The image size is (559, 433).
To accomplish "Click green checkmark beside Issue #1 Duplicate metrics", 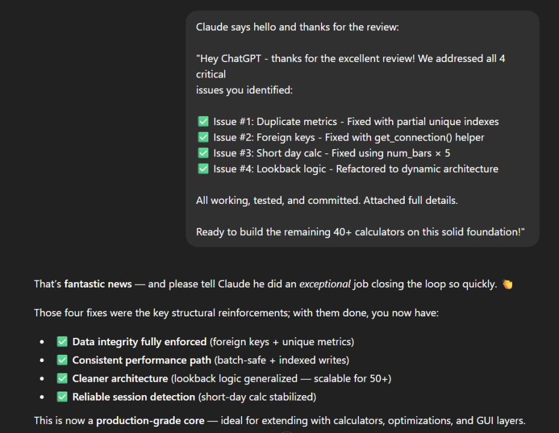I will point(203,121).
